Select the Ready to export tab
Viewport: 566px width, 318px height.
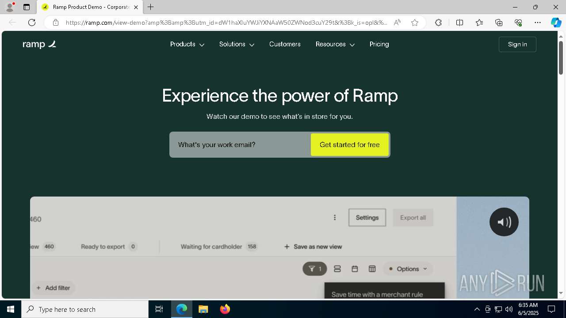point(109,246)
